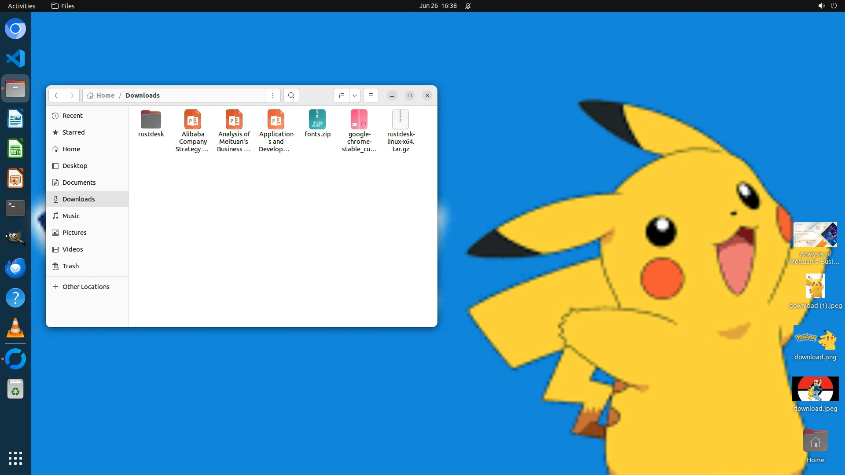
Task: Click the forward navigation arrow
Action: [x=72, y=95]
